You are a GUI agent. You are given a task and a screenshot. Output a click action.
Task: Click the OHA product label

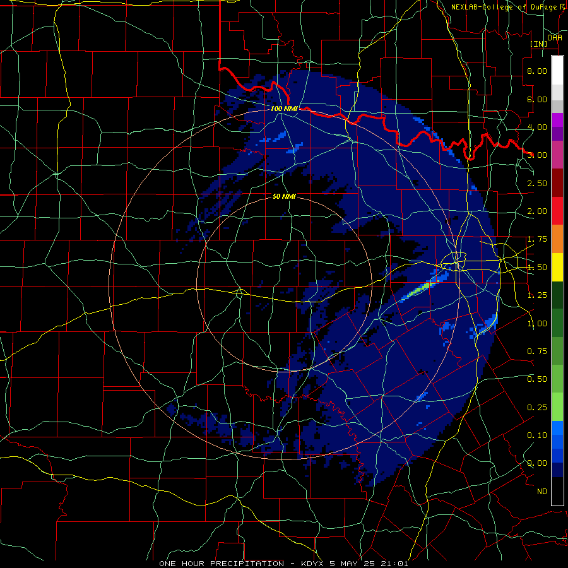555,38
